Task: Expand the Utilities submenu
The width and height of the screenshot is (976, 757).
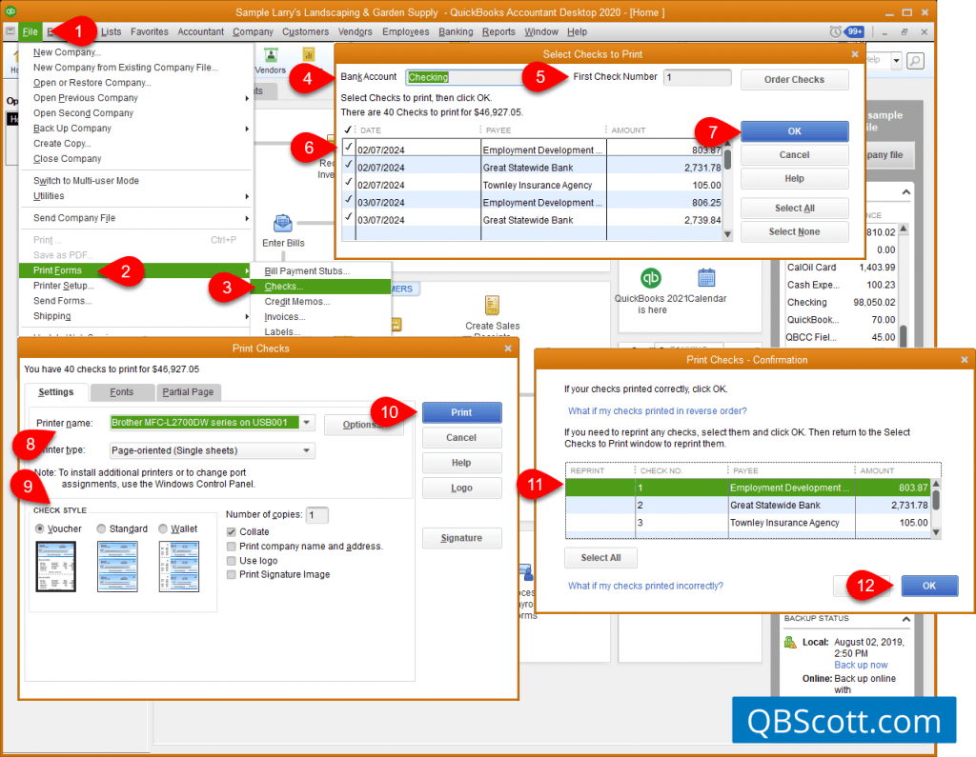Action: coord(247,196)
